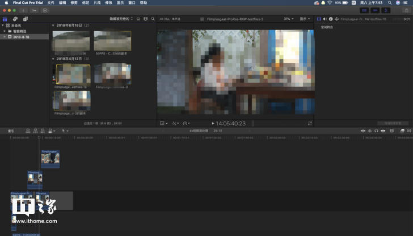Open the 编辑 menu
Image resolution: width=413 pixels, height=236 pixels.
pos(62,3)
